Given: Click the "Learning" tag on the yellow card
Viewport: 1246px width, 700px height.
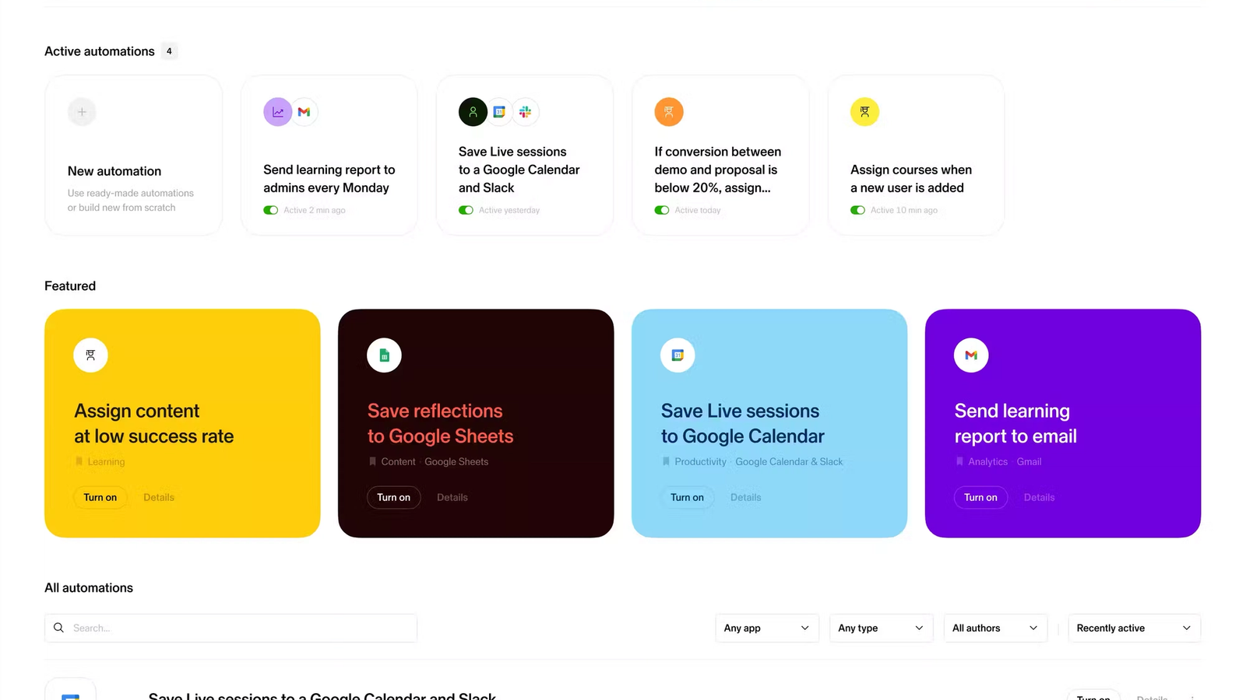Looking at the screenshot, I should (106, 462).
